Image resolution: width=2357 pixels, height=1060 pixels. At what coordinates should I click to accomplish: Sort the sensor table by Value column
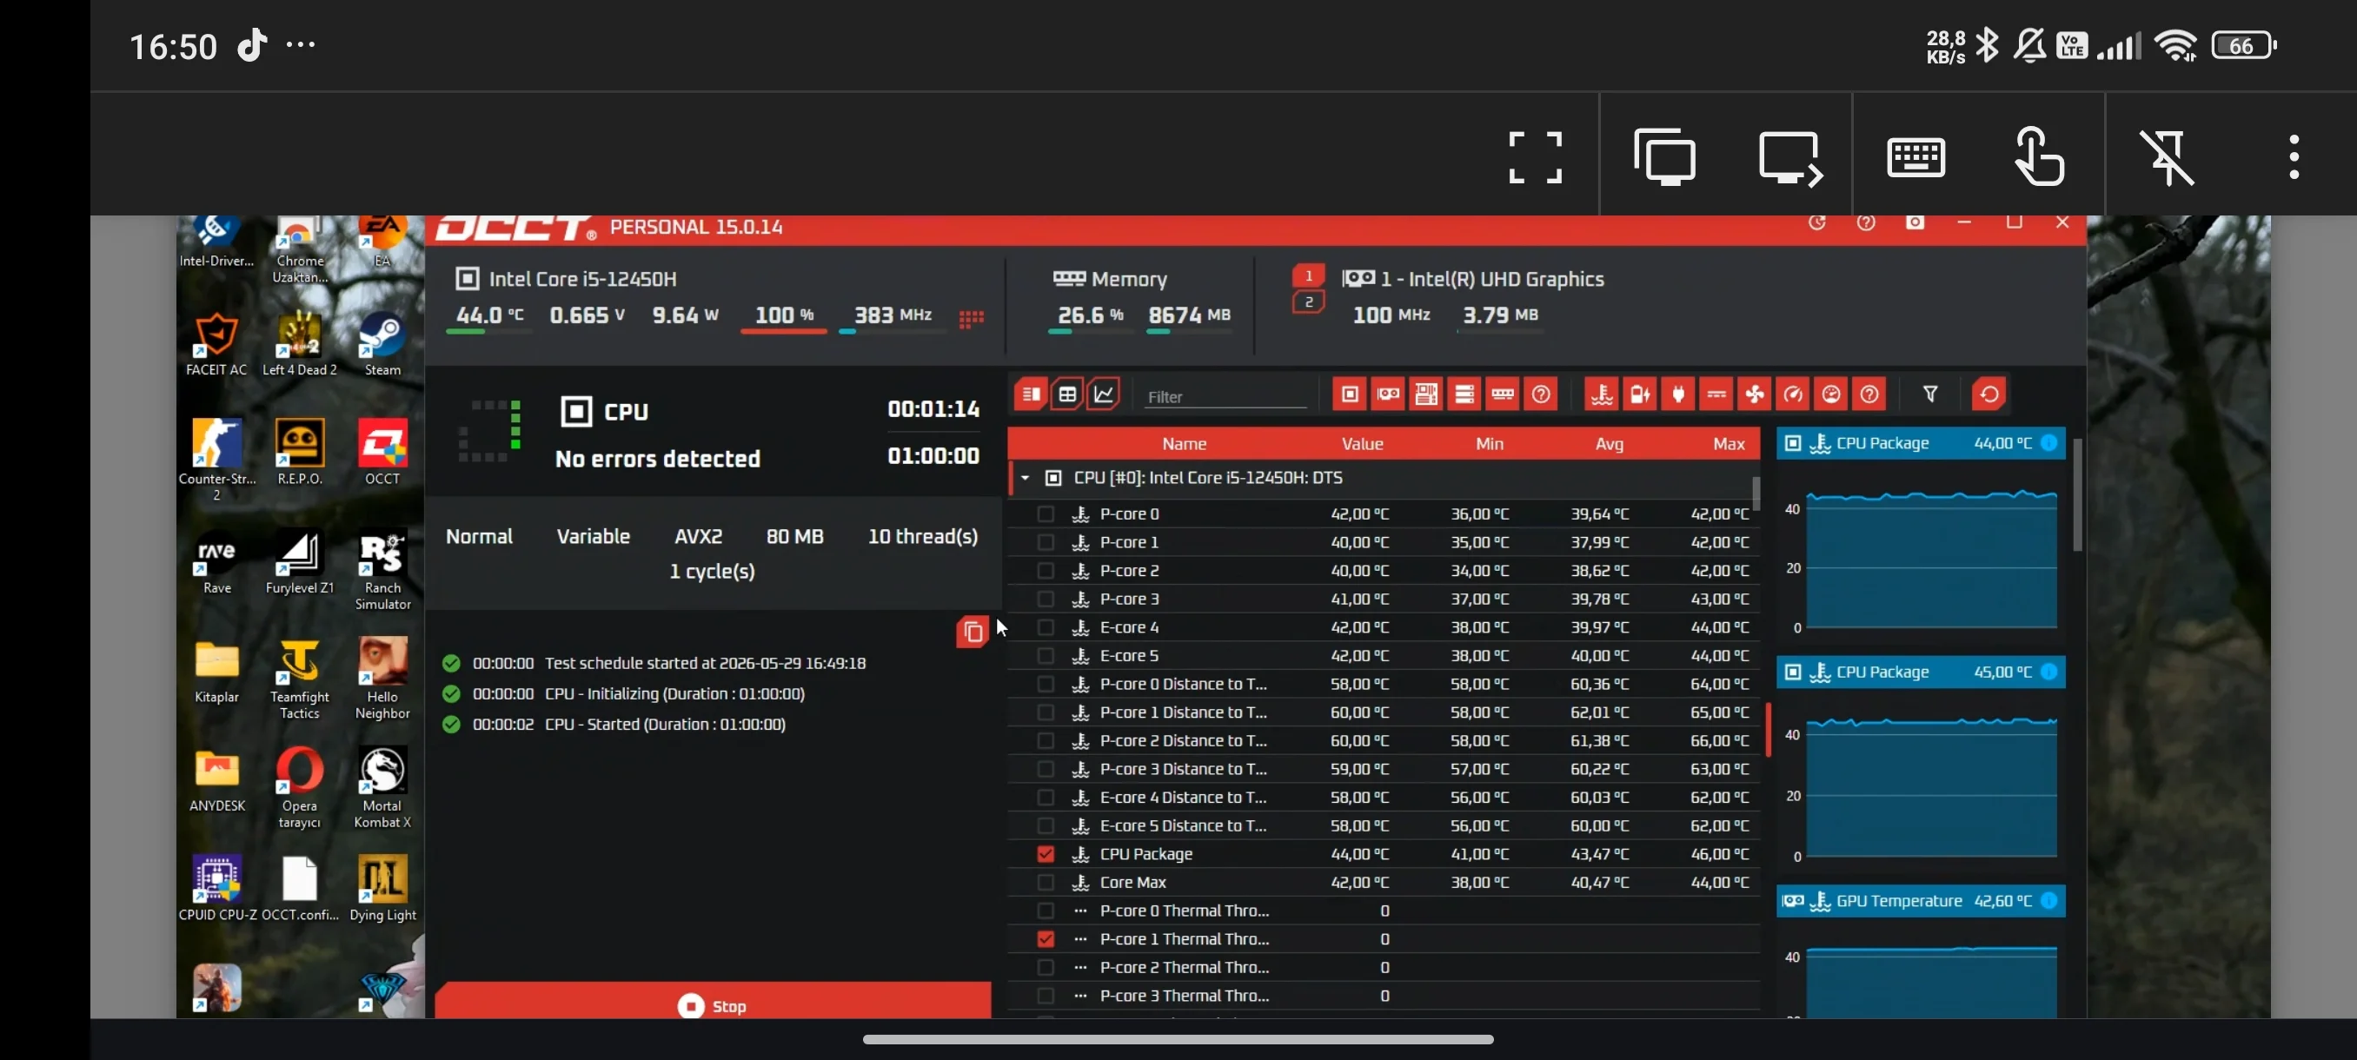click(1362, 444)
